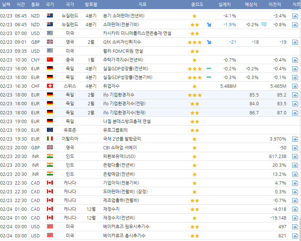Open 월러 FOMC위원 연설 event
Viewport: 301px width, 241px height.
[123, 51]
